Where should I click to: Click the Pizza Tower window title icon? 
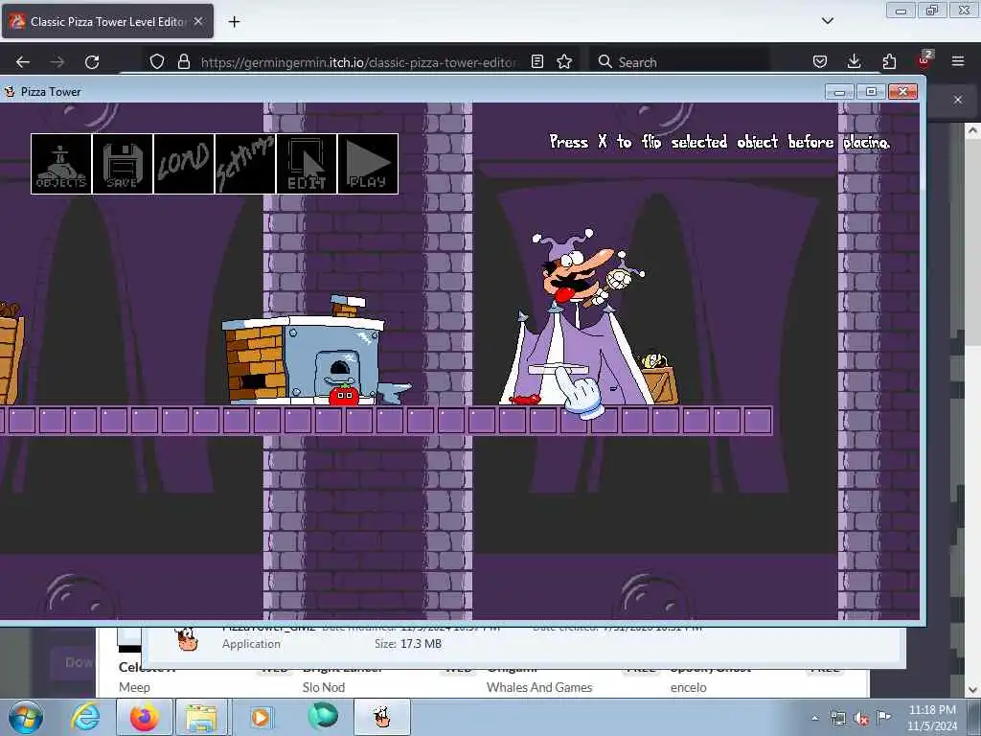click(10, 91)
